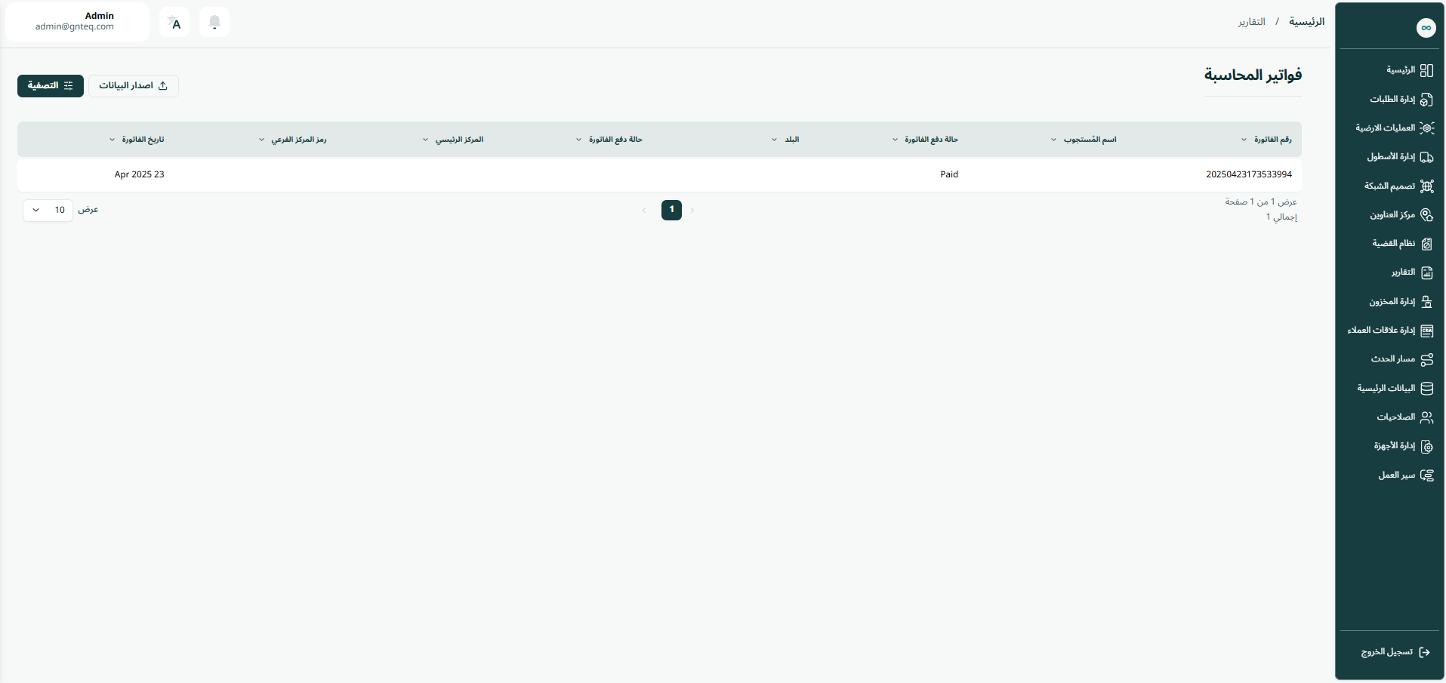Image resolution: width=1446 pixels, height=683 pixels.
Task: Click the إدارة علاقات العملاء CRM icon
Action: click(x=1426, y=331)
